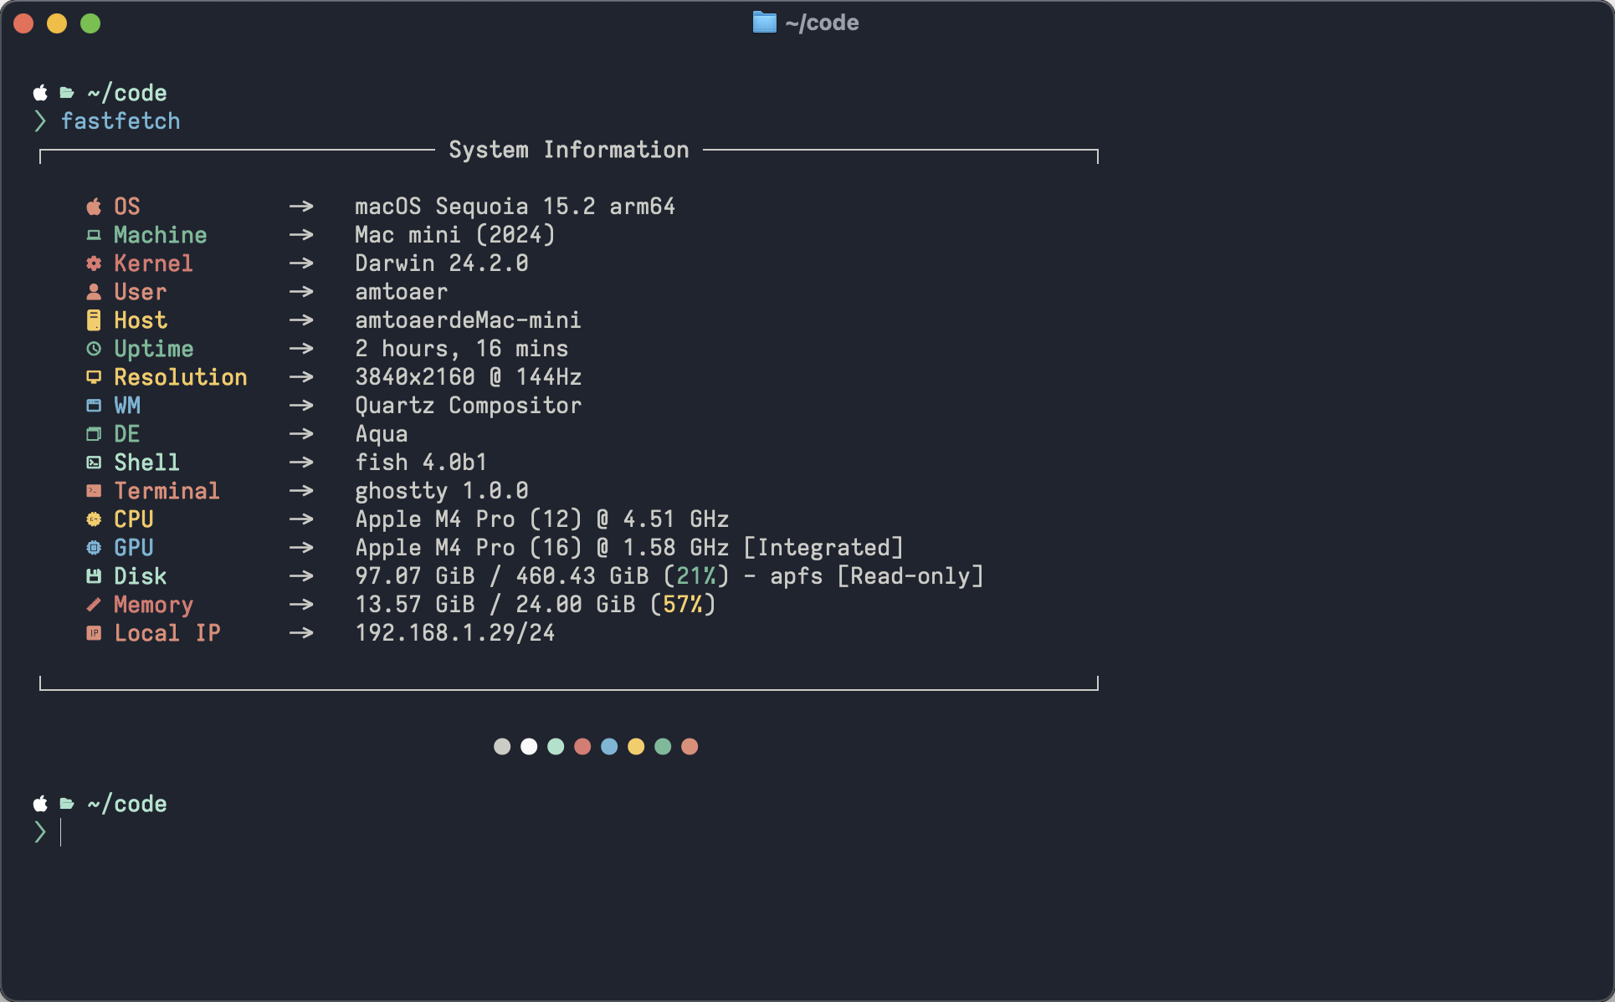Click the Local IP label
The width and height of the screenshot is (1615, 1002).
(167, 633)
